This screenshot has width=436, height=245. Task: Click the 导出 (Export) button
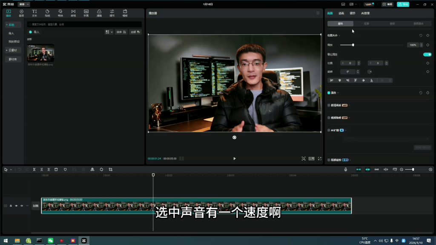403,3
